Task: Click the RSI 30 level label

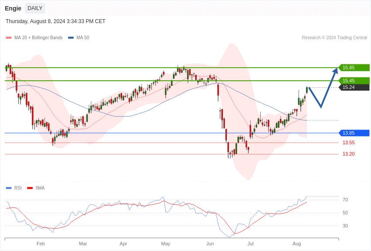Action: point(345,226)
